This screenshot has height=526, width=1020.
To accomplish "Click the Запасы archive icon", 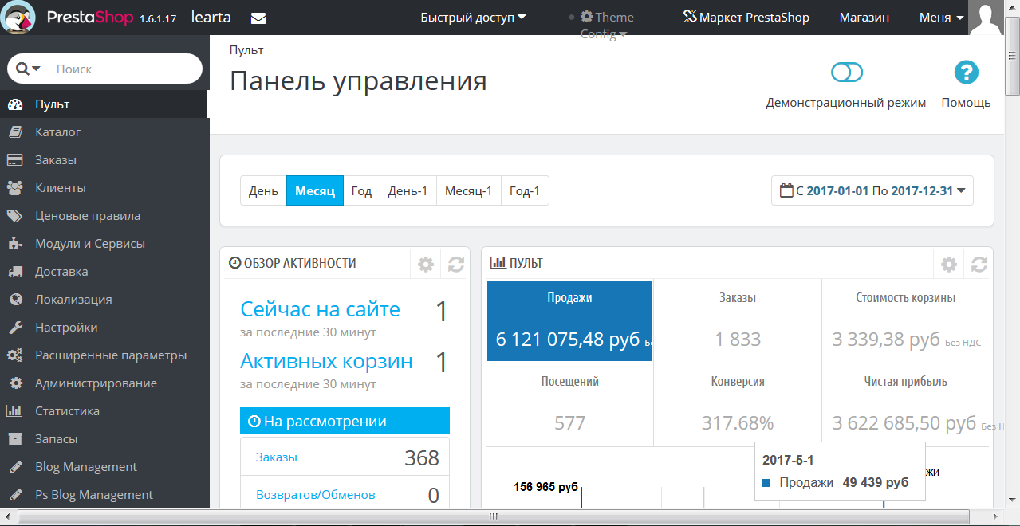I will point(14,439).
